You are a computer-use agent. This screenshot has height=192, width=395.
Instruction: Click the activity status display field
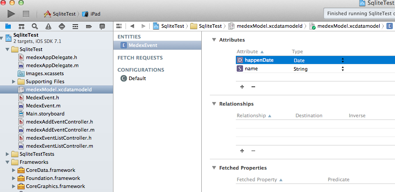pyautogui.click(x=359, y=13)
